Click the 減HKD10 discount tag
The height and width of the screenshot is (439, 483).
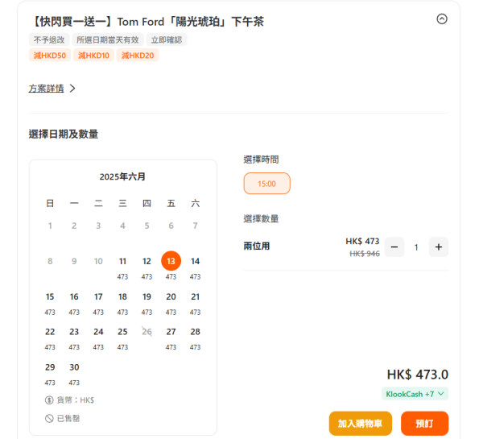point(93,56)
